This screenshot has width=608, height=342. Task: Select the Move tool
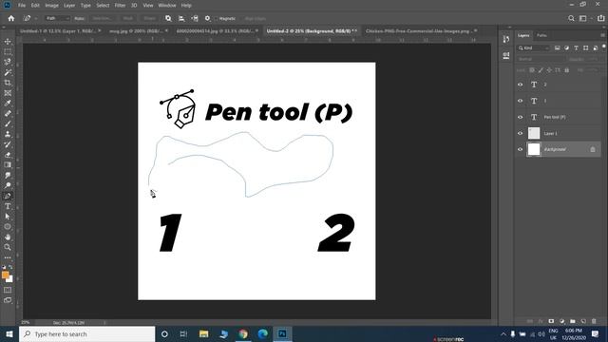8,42
